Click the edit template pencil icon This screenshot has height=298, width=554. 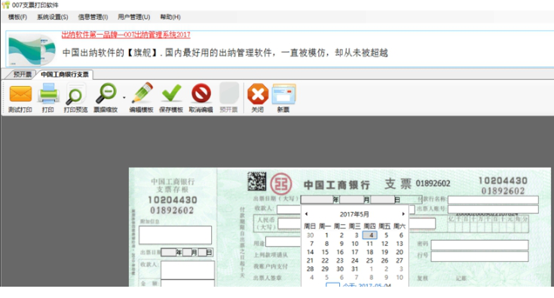pyautogui.click(x=142, y=94)
